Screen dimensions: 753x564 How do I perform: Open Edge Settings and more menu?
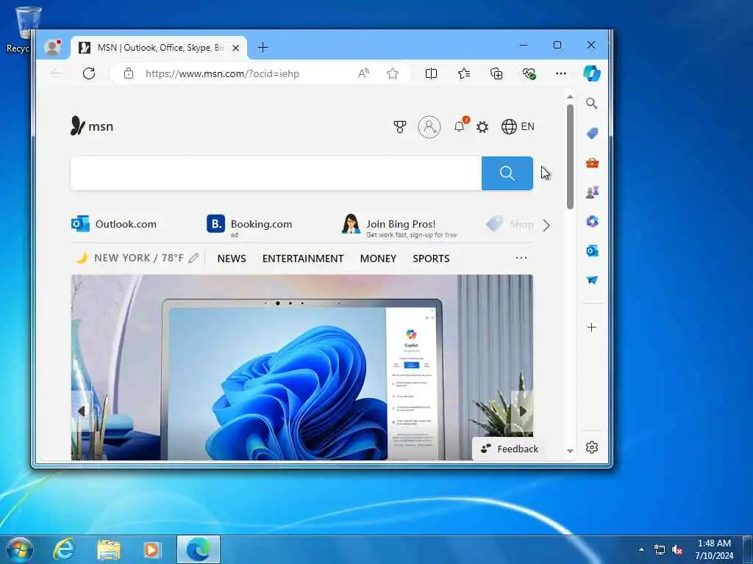click(x=561, y=73)
